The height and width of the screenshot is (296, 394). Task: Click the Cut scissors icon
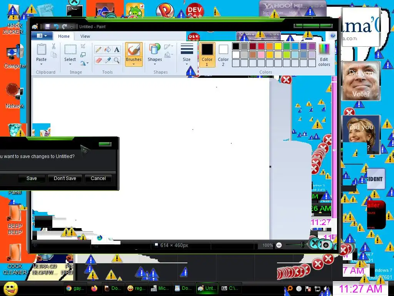tap(53, 46)
